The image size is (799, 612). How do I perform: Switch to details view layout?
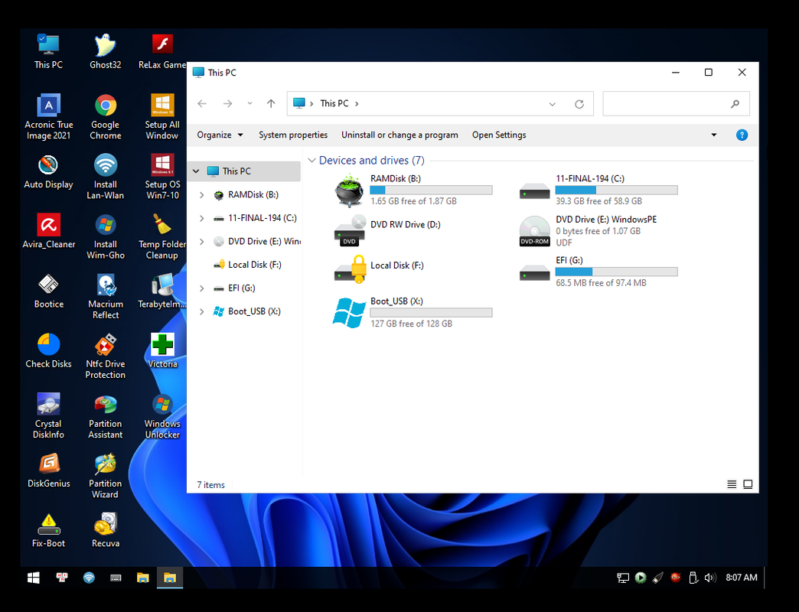[731, 484]
